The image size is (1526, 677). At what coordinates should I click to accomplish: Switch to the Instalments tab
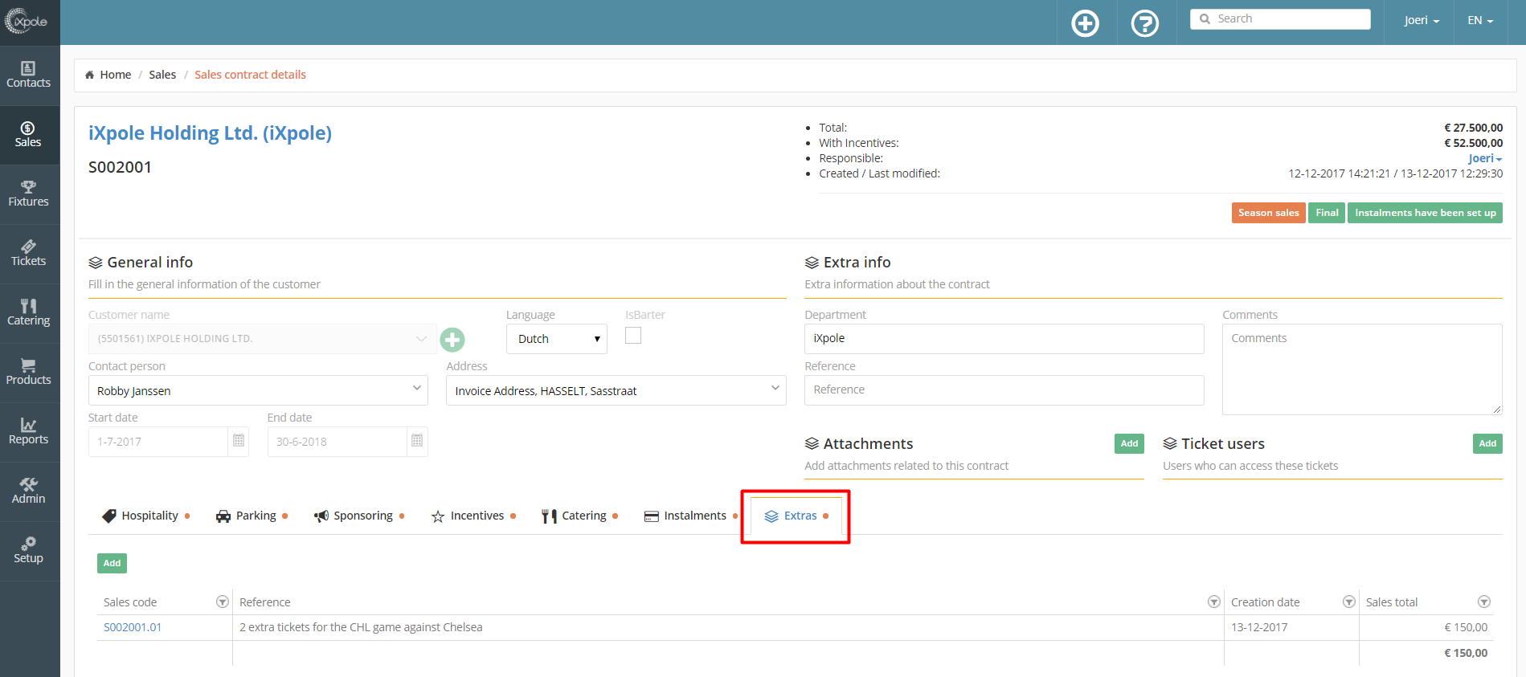tap(691, 516)
